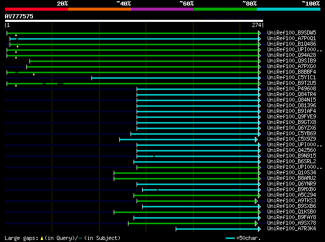Click the orange ~40% identity legend segment
The image size is (325, 242).
pos(100,9)
